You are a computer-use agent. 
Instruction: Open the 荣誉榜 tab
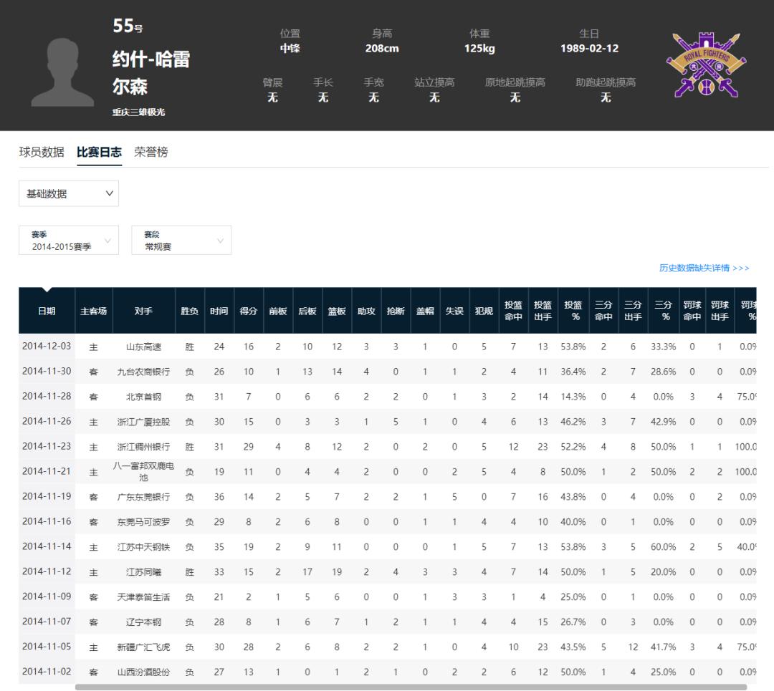point(151,152)
